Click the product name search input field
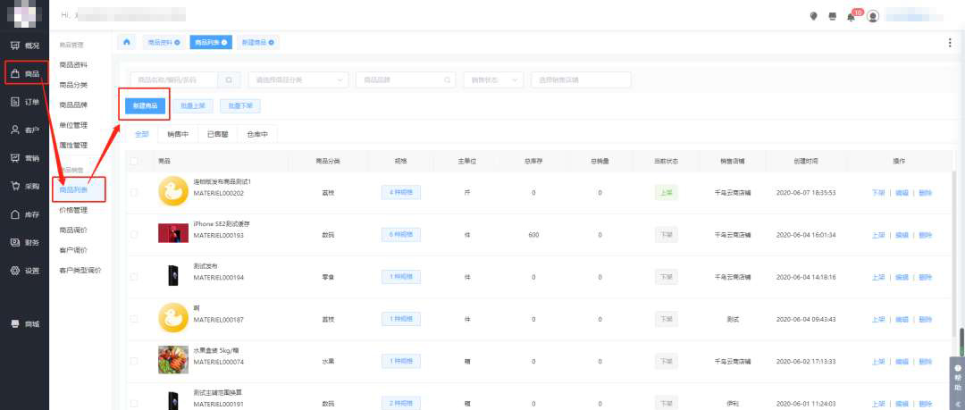The image size is (965, 410). point(174,79)
